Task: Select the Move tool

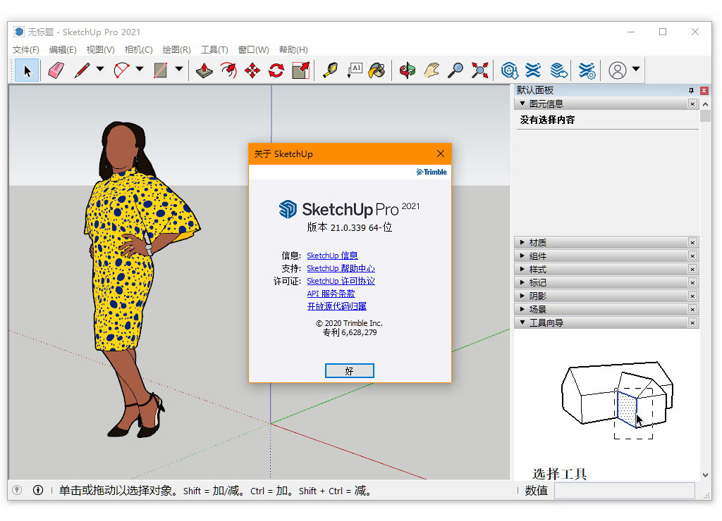Action: (x=252, y=70)
